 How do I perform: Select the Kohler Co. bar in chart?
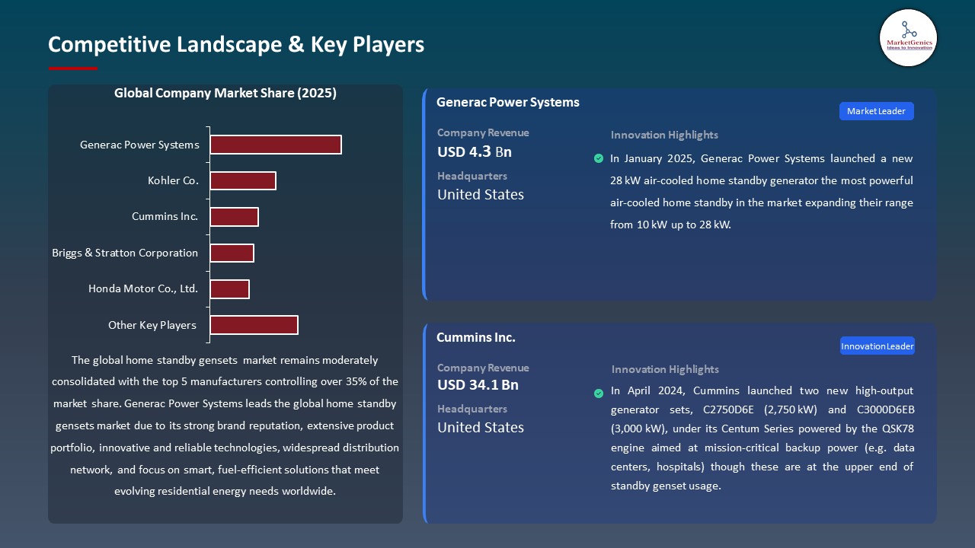[243, 180]
